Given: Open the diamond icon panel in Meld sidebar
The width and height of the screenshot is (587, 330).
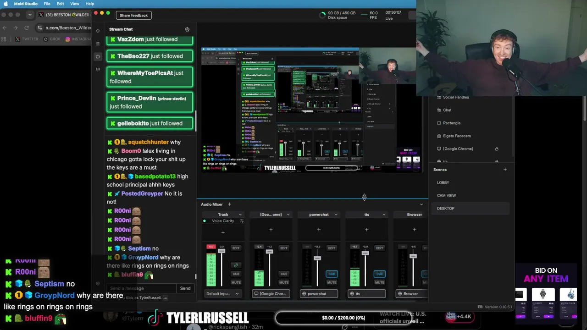Looking at the screenshot, I should (98, 31).
